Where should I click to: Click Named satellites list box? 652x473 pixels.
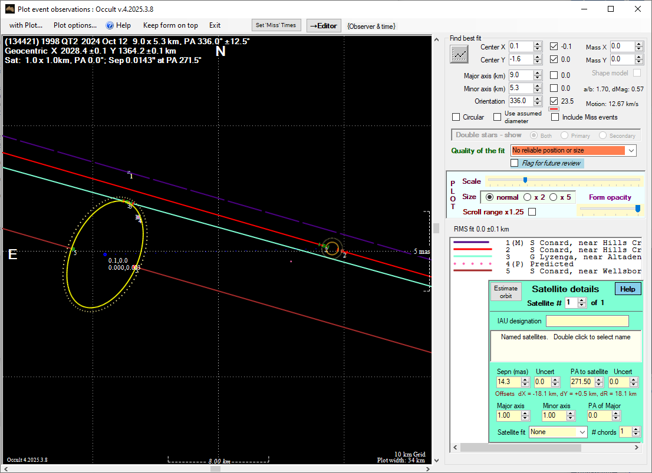pyautogui.click(x=565, y=346)
